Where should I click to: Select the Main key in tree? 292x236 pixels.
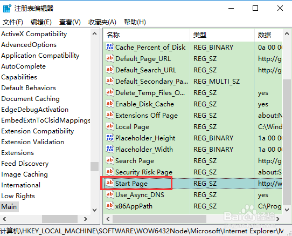[x=9, y=207]
